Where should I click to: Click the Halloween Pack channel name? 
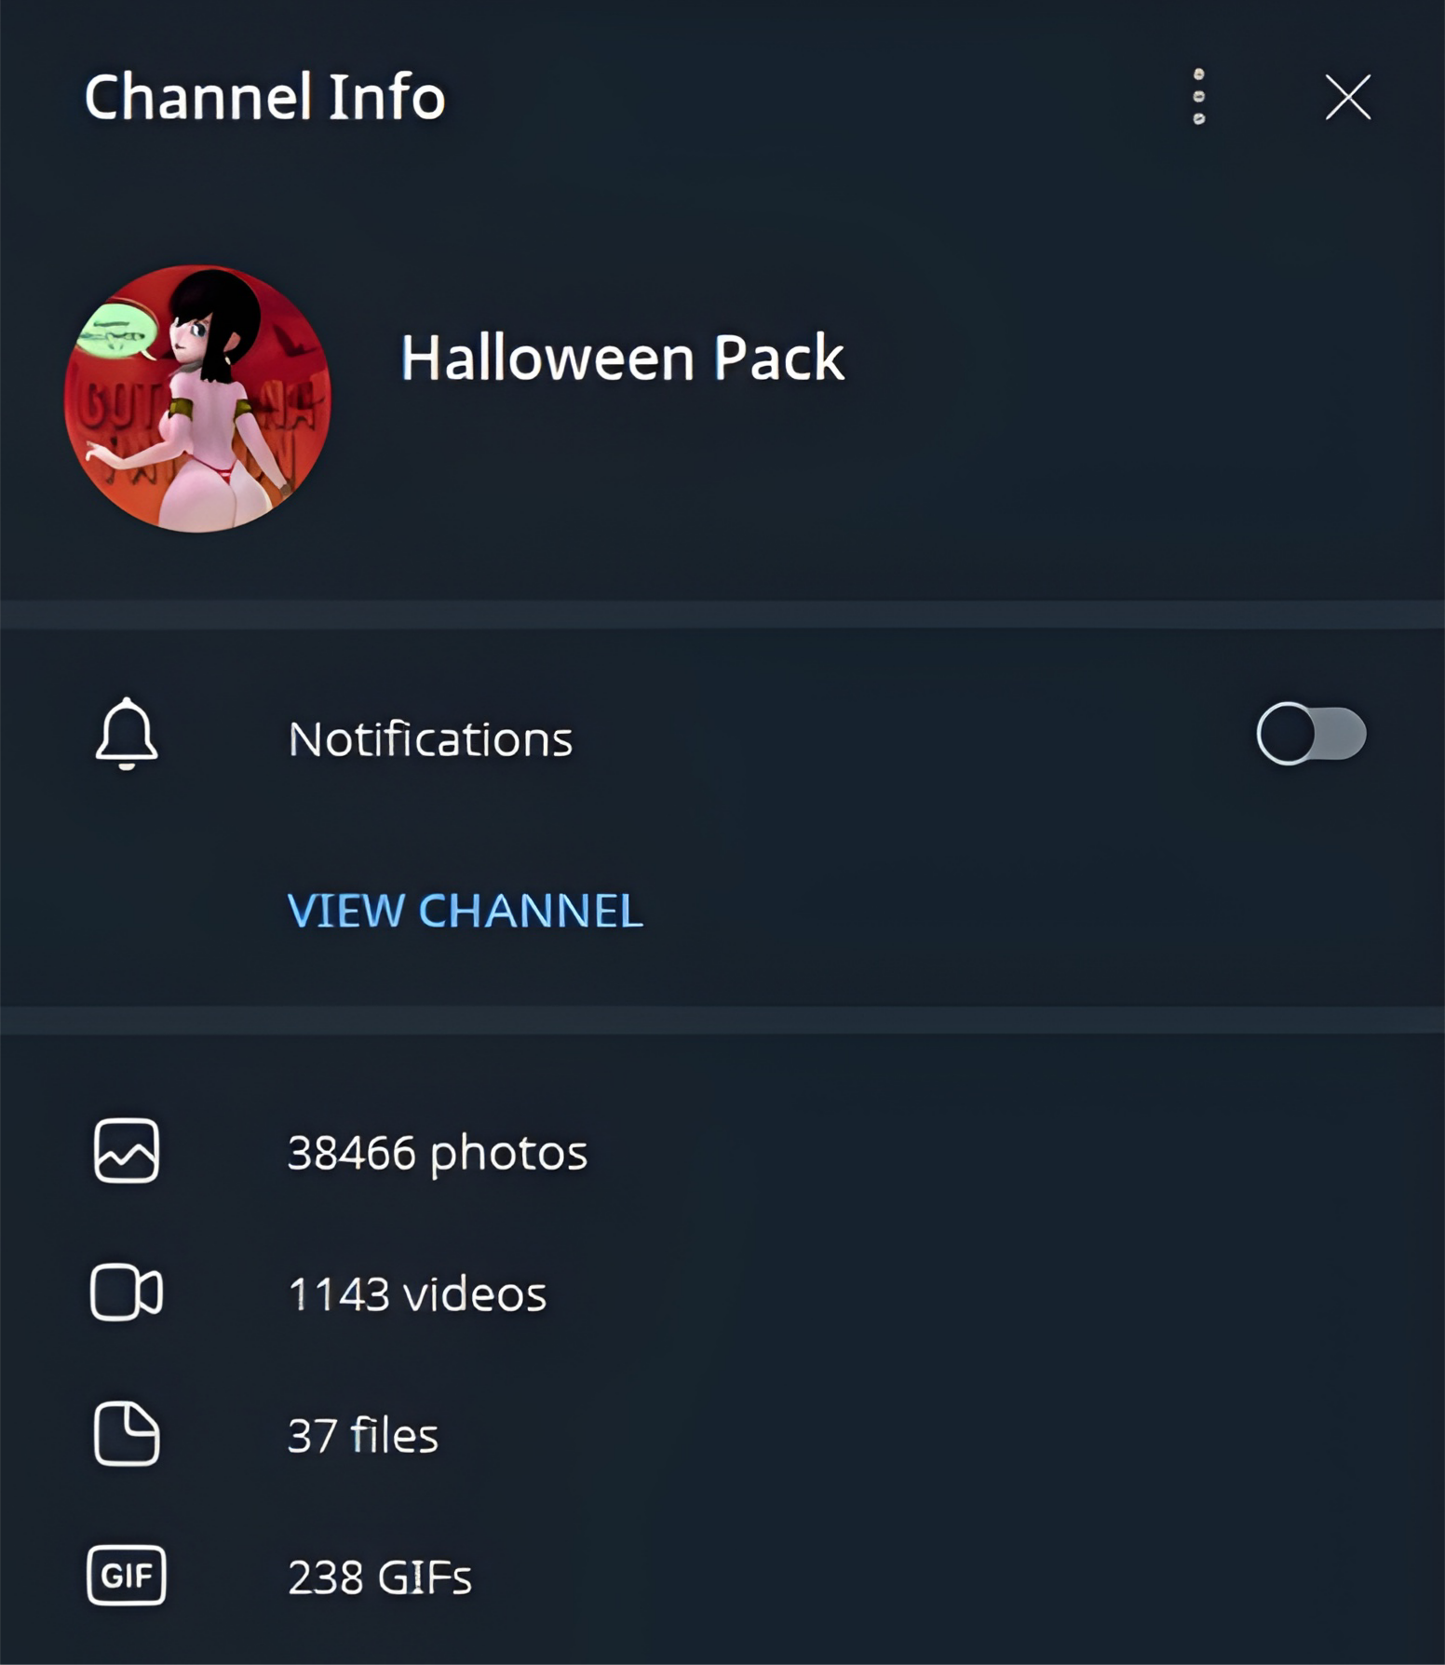point(622,359)
